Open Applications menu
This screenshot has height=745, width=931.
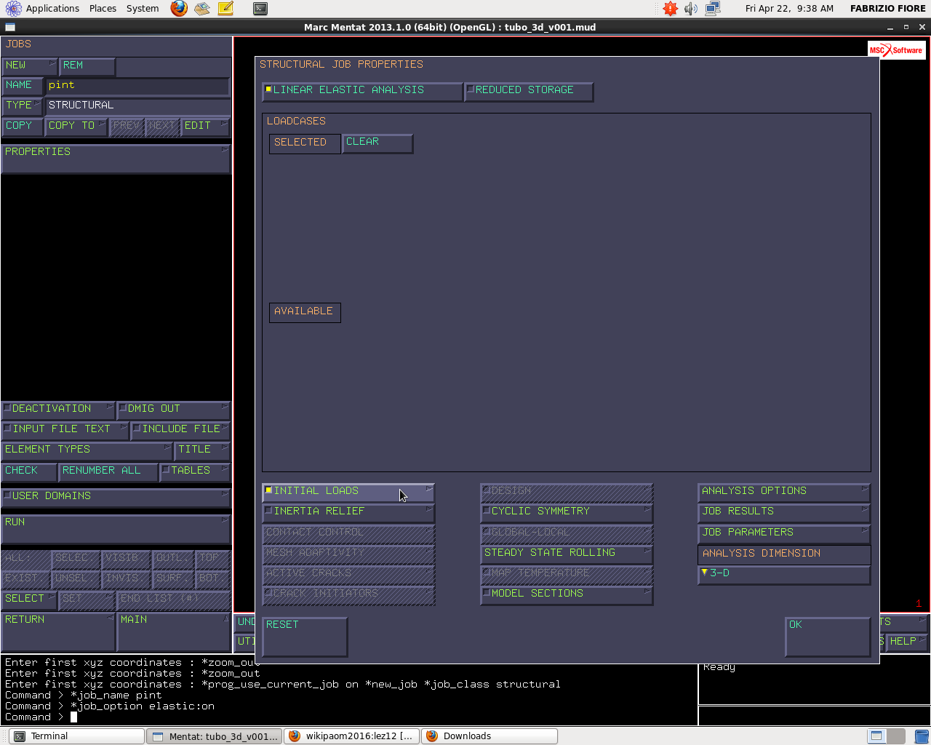(x=44, y=9)
